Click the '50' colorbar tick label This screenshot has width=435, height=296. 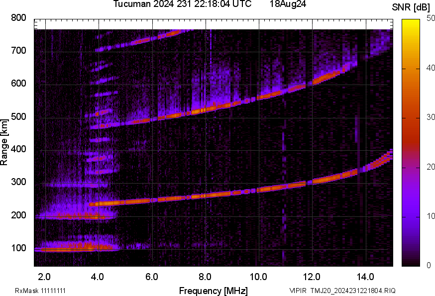(x=431, y=18)
